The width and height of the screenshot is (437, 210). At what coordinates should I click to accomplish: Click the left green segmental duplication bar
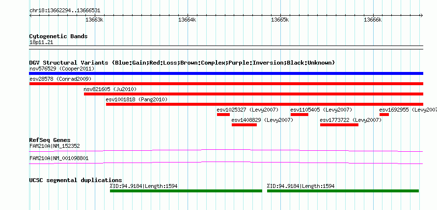(186, 191)
